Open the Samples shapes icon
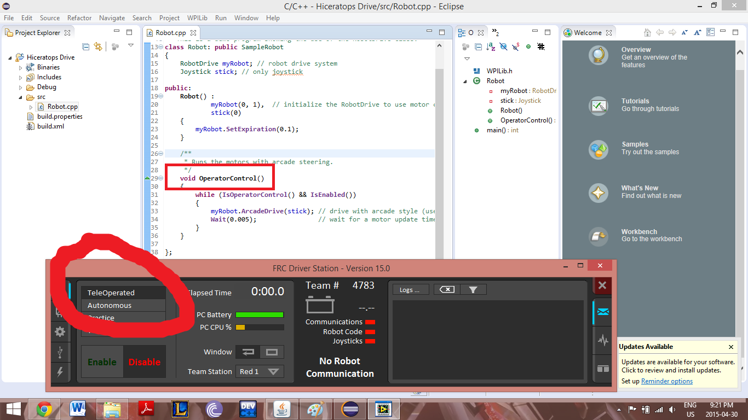The height and width of the screenshot is (420, 748). [599, 149]
